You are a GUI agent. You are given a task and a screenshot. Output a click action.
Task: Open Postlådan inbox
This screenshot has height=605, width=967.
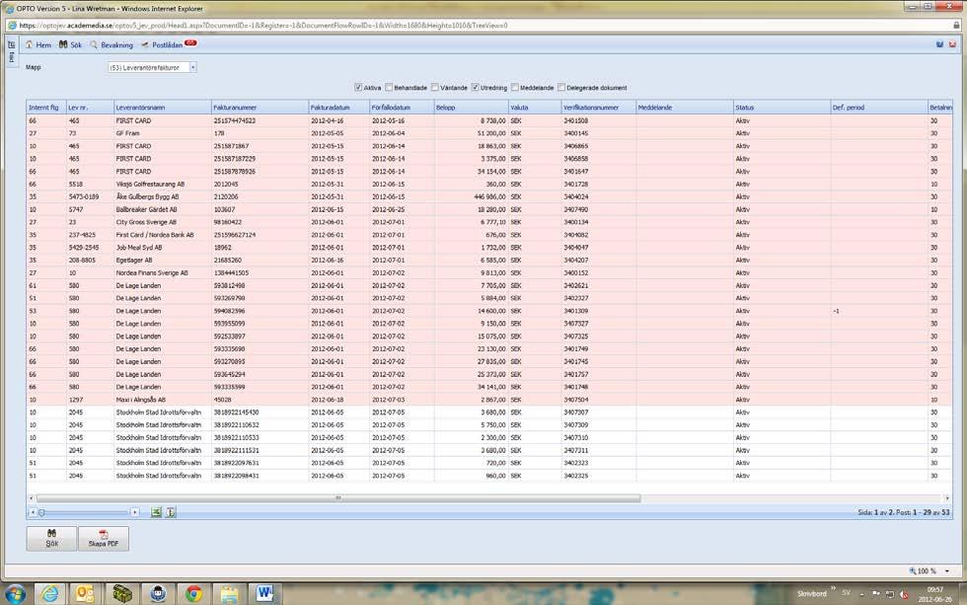169,45
